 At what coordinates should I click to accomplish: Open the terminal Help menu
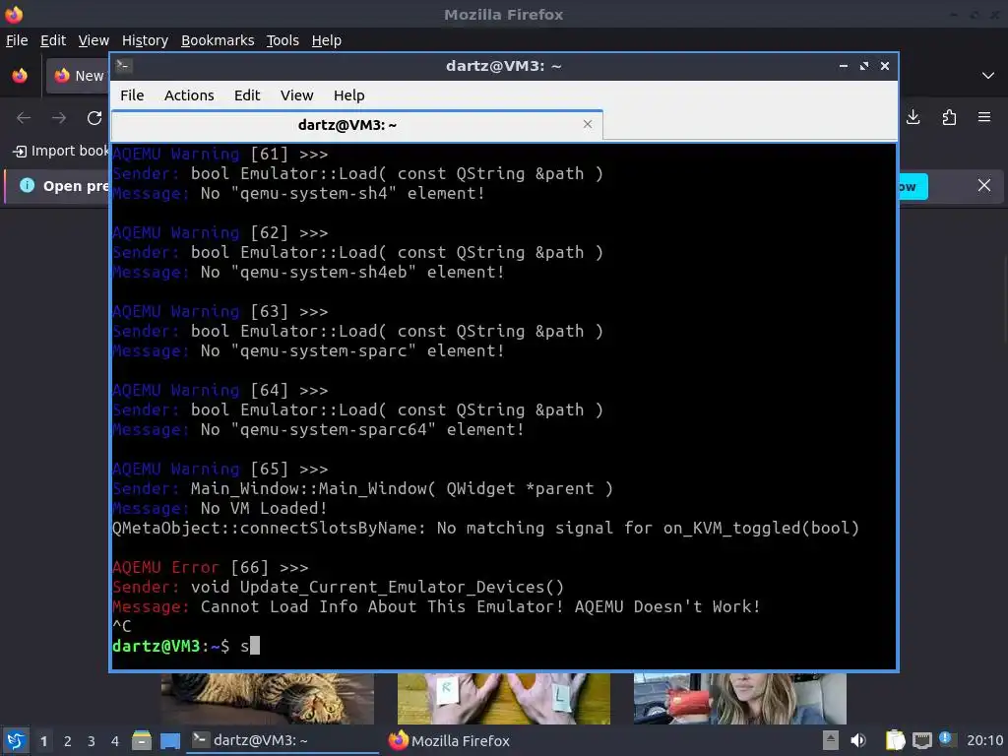pyautogui.click(x=349, y=95)
